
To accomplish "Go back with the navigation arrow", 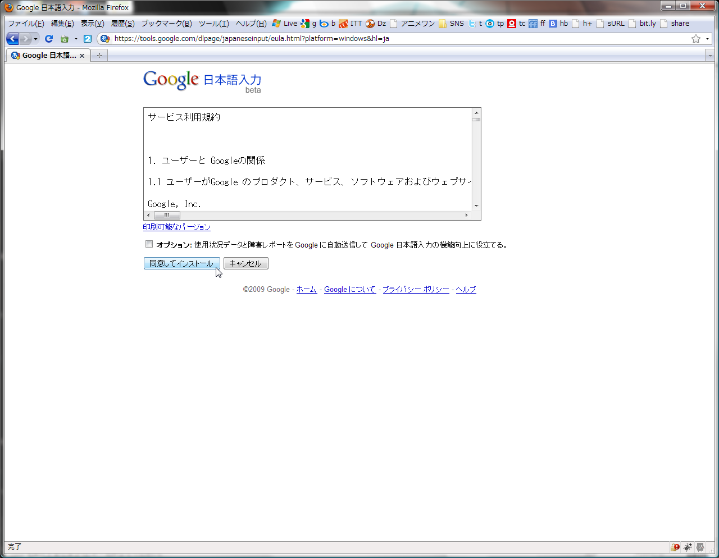I will click(x=13, y=39).
